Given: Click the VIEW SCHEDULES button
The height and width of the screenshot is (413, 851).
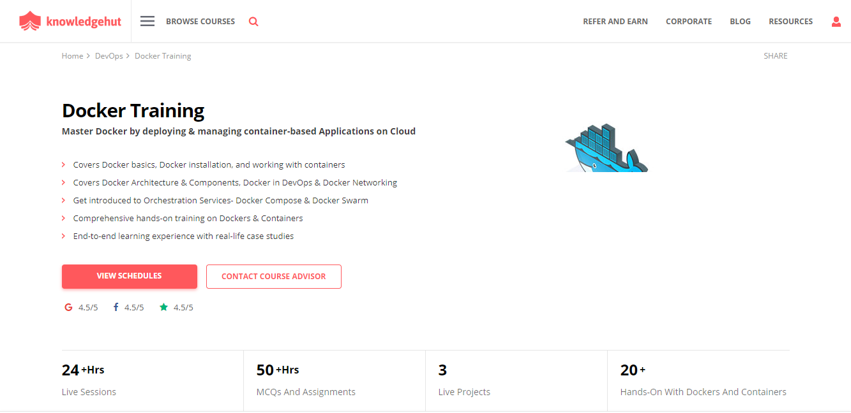Looking at the screenshot, I should click(129, 276).
